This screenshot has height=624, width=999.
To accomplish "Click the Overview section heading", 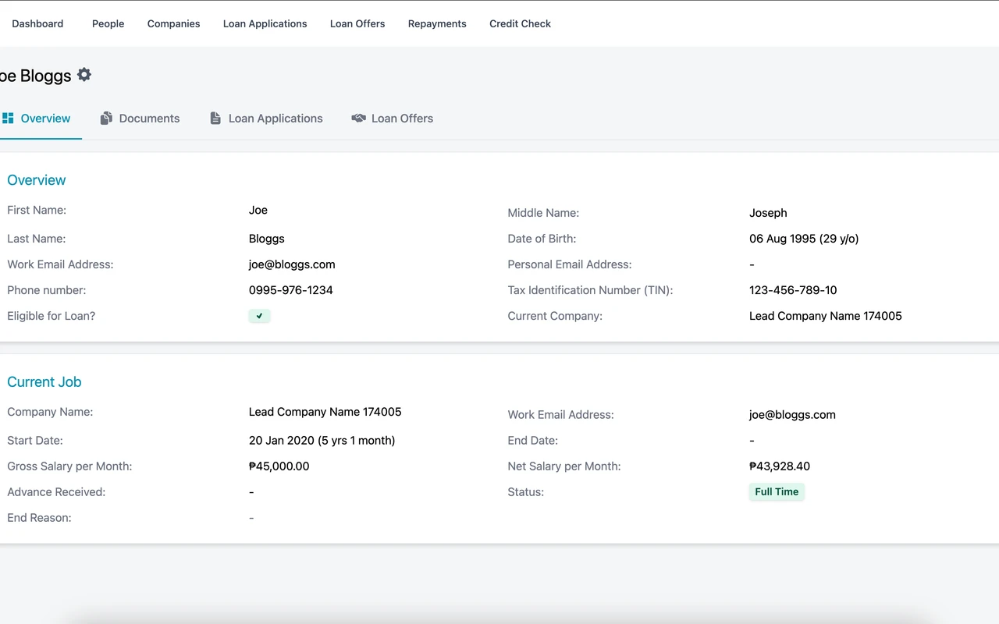I will [x=37, y=180].
